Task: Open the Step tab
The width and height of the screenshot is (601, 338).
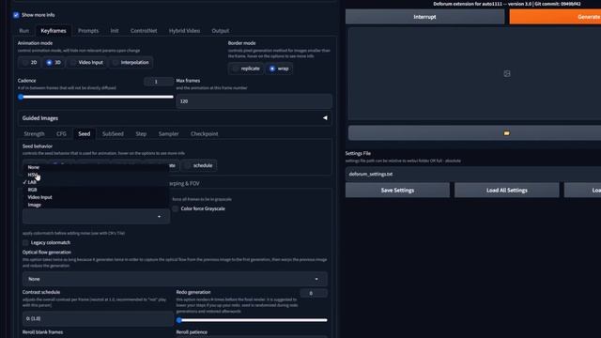Action: (x=141, y=133)
